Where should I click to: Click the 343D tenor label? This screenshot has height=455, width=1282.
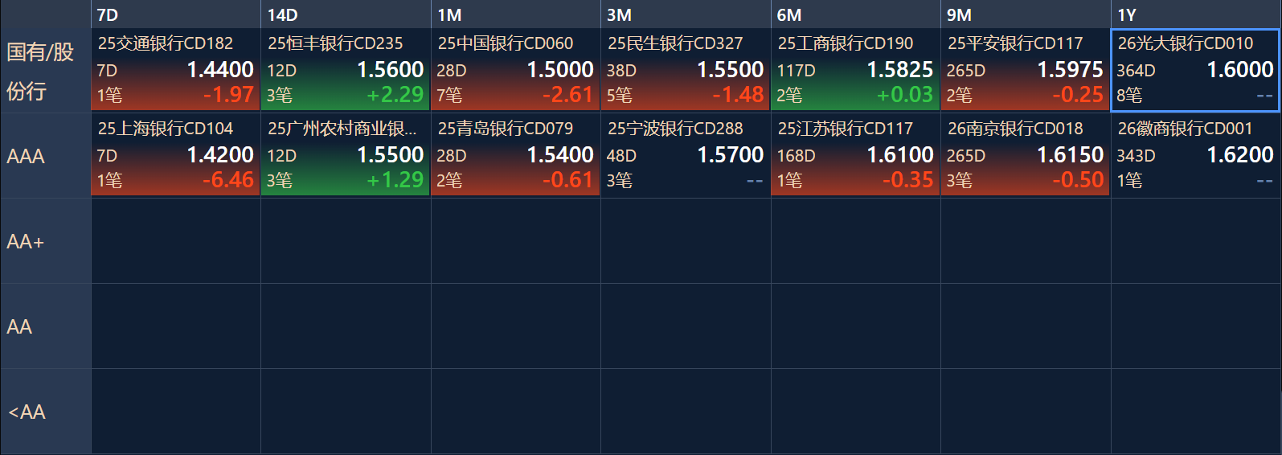pos(1136,156)
